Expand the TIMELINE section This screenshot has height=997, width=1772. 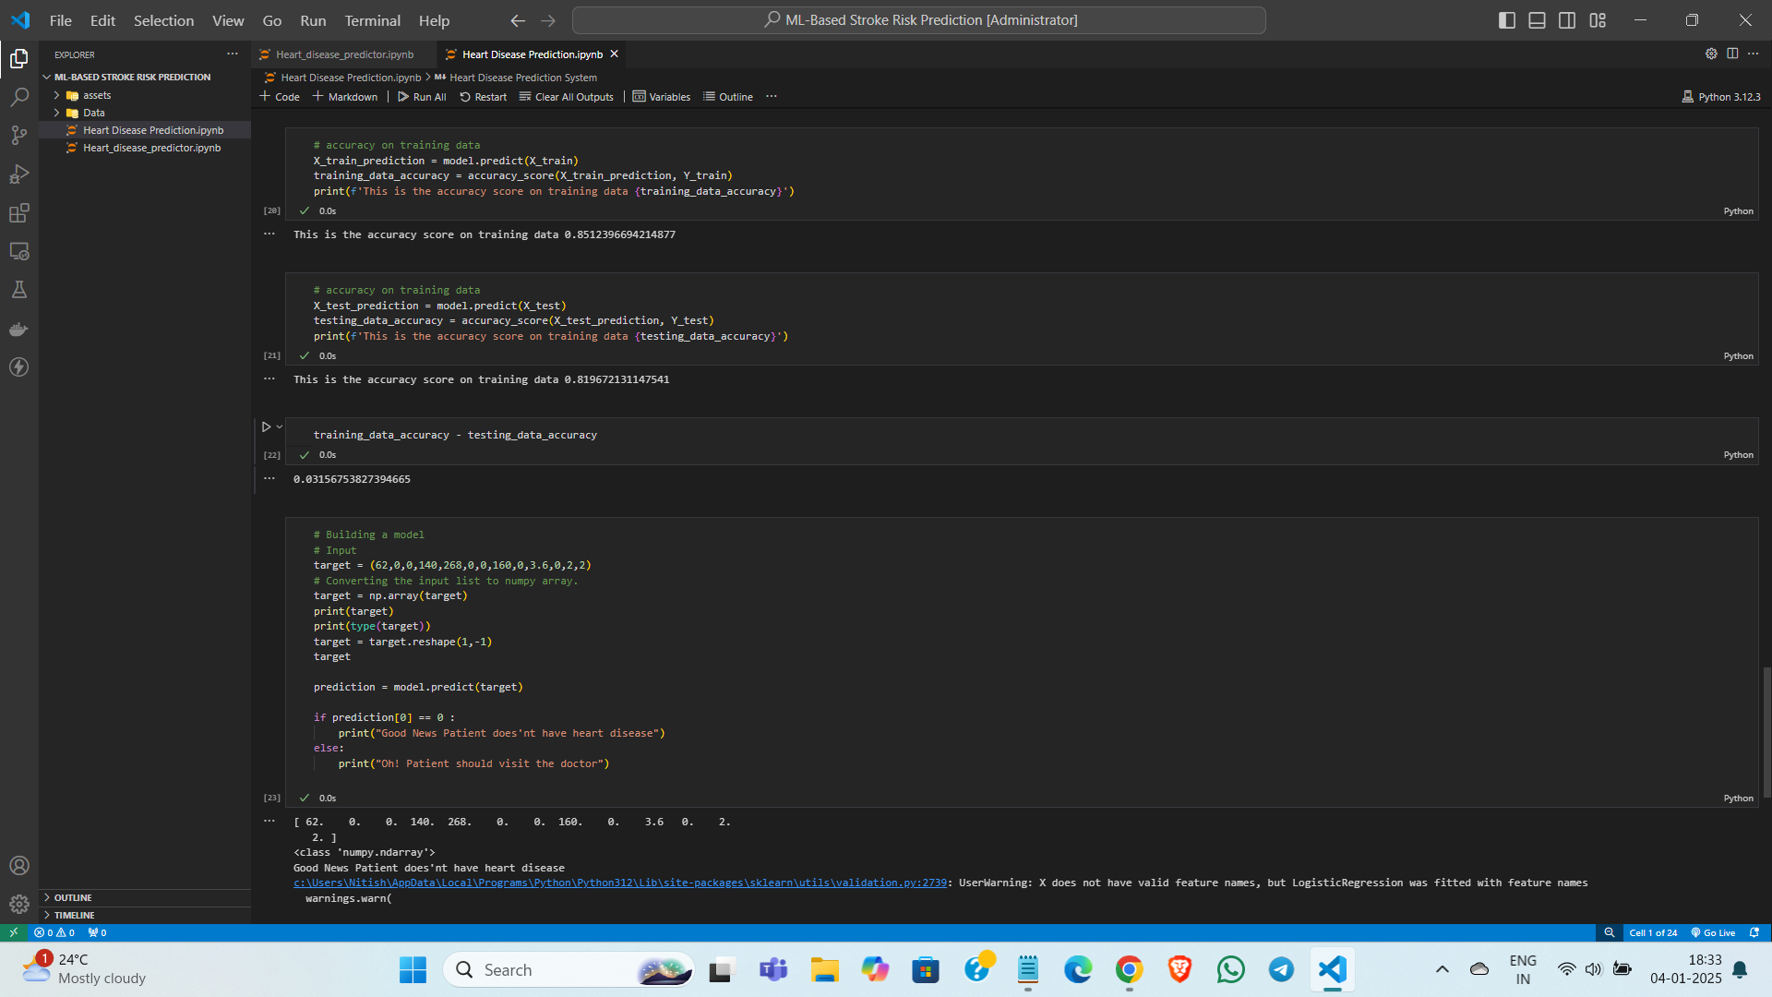(74, 916)
